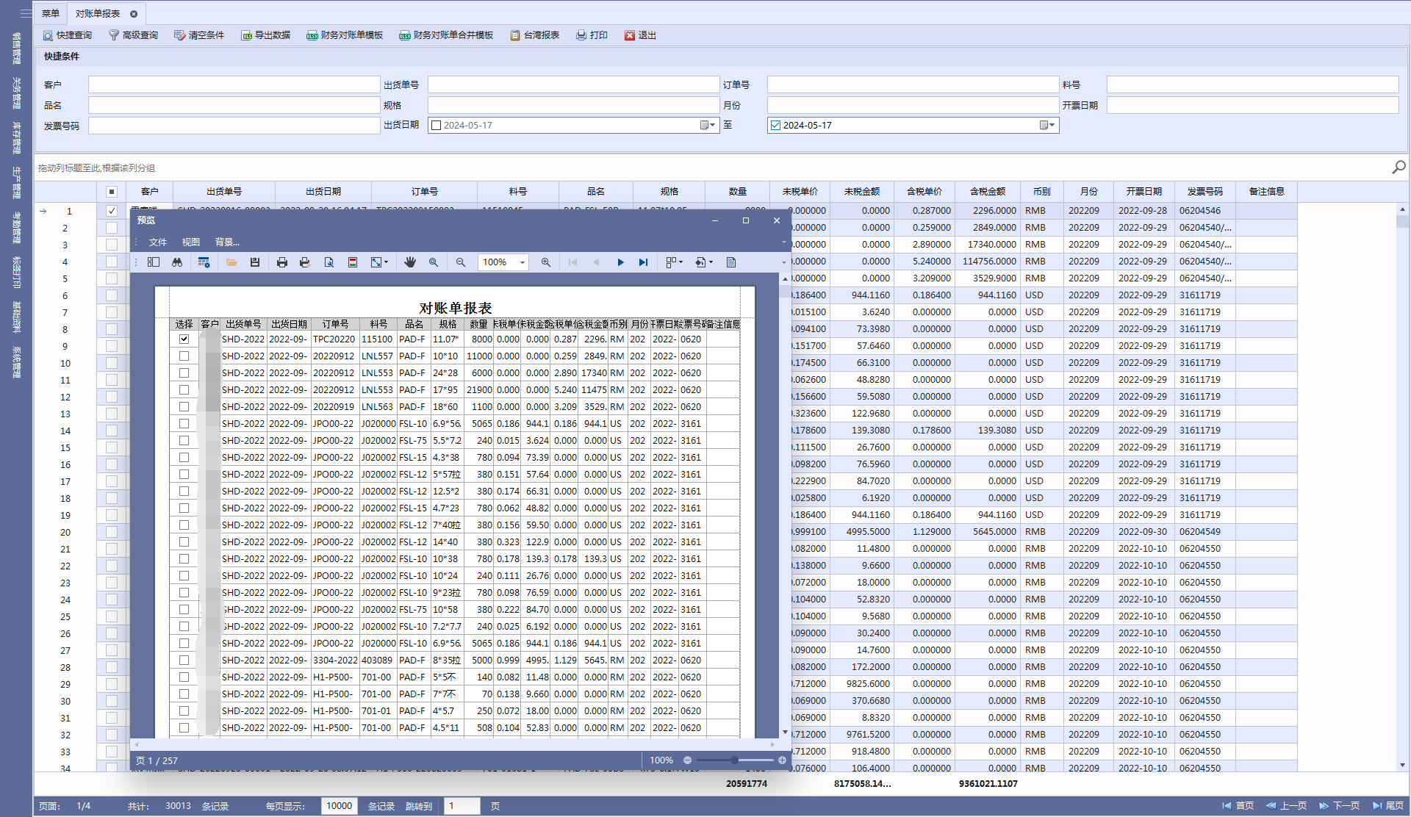Go to next page in preview

tap(621, 262)
